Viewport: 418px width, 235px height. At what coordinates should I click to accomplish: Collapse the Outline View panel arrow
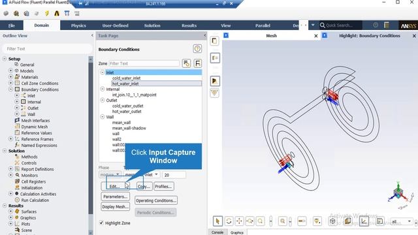coord(92,35)
